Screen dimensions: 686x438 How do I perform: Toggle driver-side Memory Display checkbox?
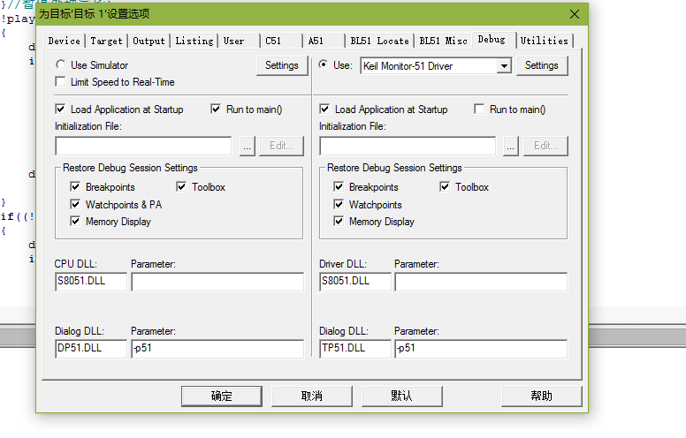[x=339, y=222]
